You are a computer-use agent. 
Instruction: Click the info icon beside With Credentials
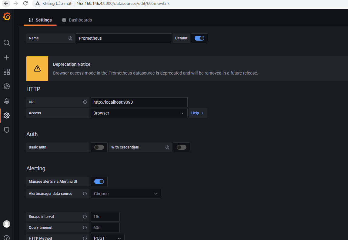[x=167, y=147]
